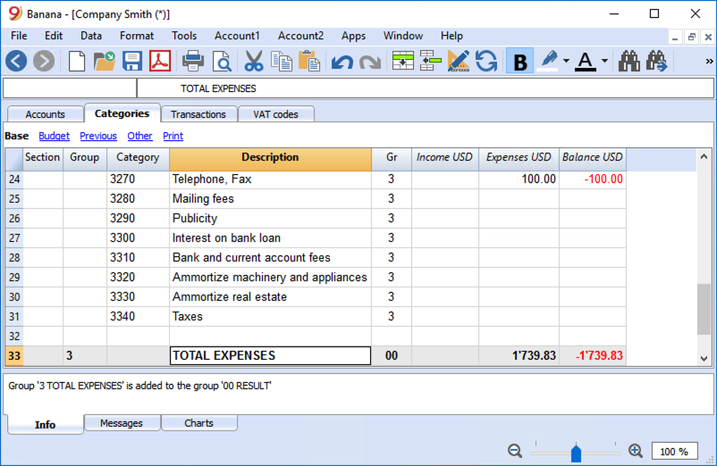Click the find next binoculars-arrow icon

656,62
